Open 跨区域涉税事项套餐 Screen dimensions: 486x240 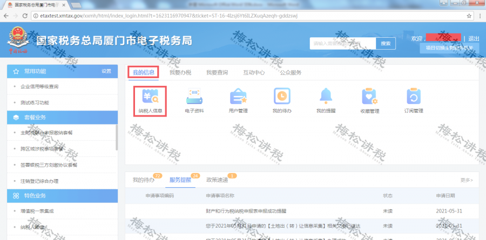[x=42, y=149]
